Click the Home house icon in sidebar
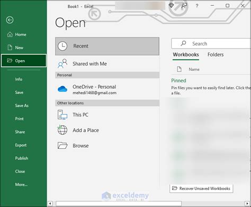The height and width of the screenshot is (207, 251). 10,34
